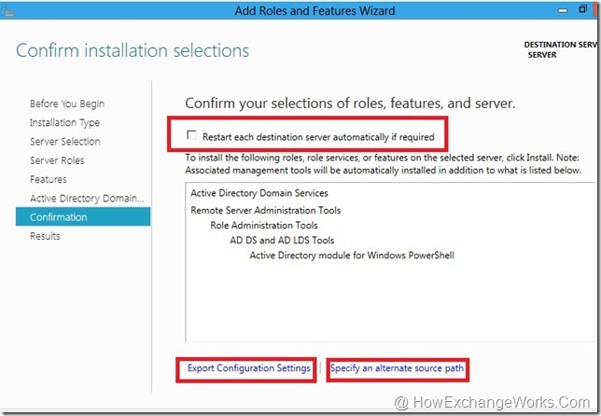
Task: Select Remote Server Administration Tools entry
Action: tap(265, 211)
